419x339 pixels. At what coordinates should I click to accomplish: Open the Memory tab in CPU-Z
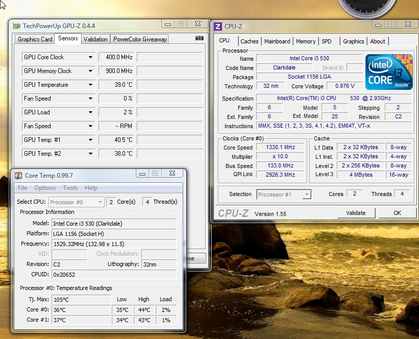point(306,41)
